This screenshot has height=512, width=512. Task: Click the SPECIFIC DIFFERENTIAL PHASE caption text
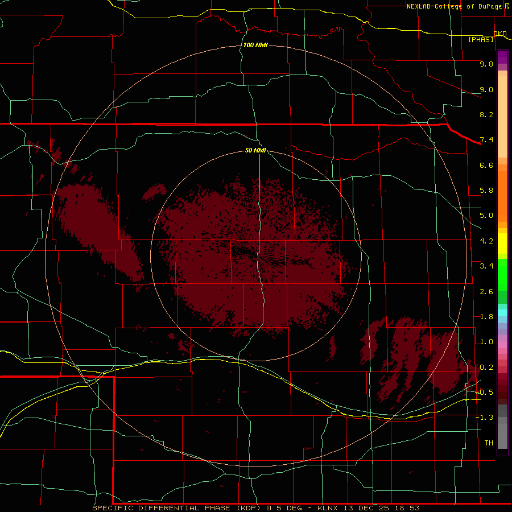coord(162,508)
